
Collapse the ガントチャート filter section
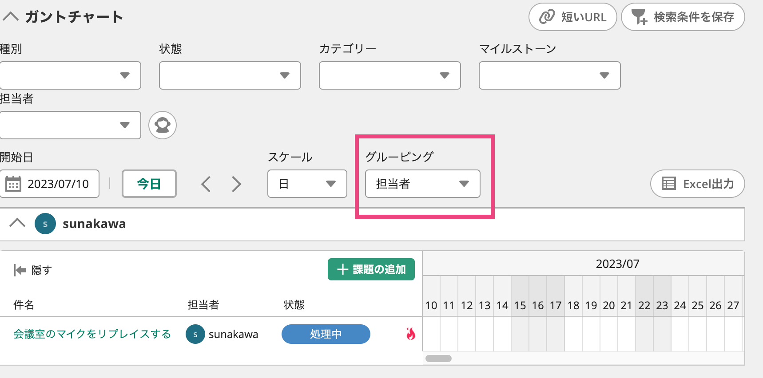[x=11, y=17]
